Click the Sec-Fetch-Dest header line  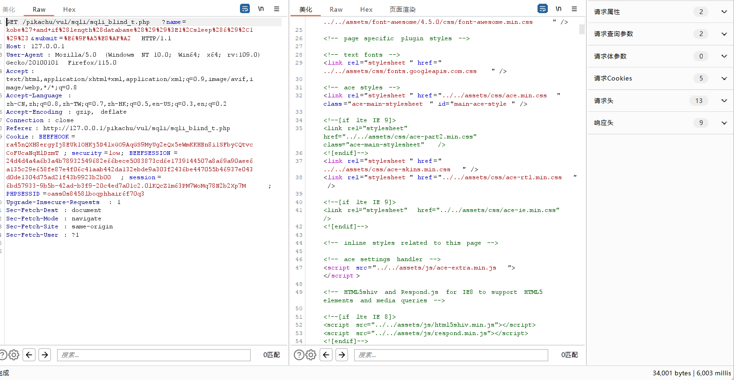point(54,210)
